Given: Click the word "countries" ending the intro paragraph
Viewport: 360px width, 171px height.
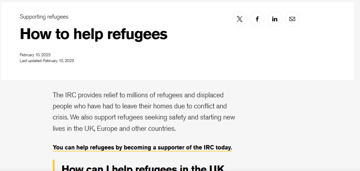Looking at the screenshot, I should (162, 129).
